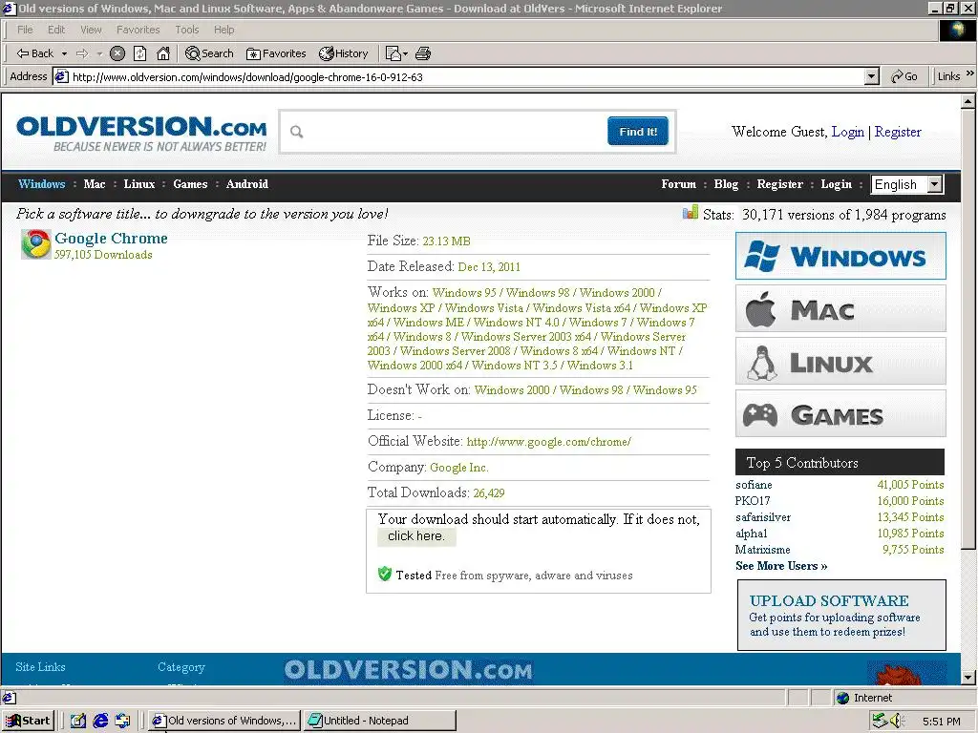Click the OLDVERSION.COM header logo

click(141, 133)
